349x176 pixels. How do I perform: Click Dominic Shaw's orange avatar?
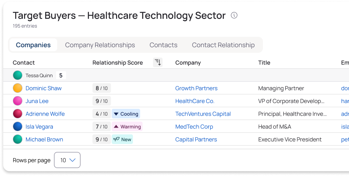coord(18,88)
